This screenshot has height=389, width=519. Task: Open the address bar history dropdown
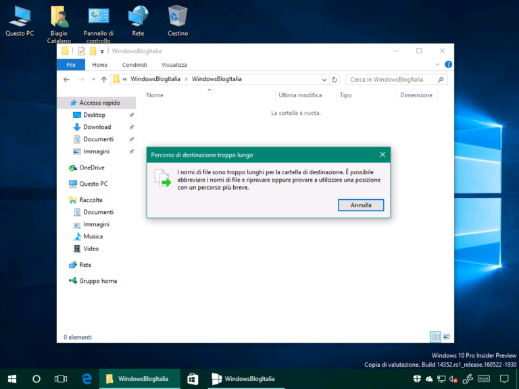pos(324,80)
